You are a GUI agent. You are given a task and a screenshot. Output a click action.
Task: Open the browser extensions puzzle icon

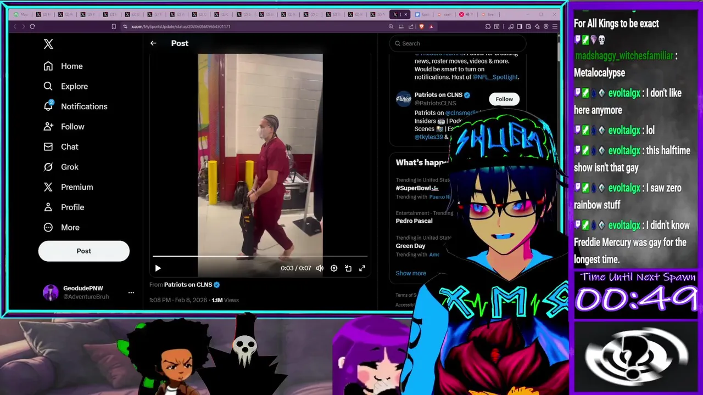click(488, 26)
